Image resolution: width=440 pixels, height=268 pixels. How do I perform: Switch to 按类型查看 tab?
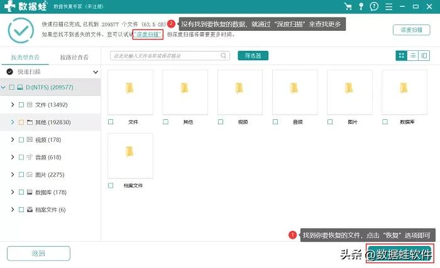(25, 57)
